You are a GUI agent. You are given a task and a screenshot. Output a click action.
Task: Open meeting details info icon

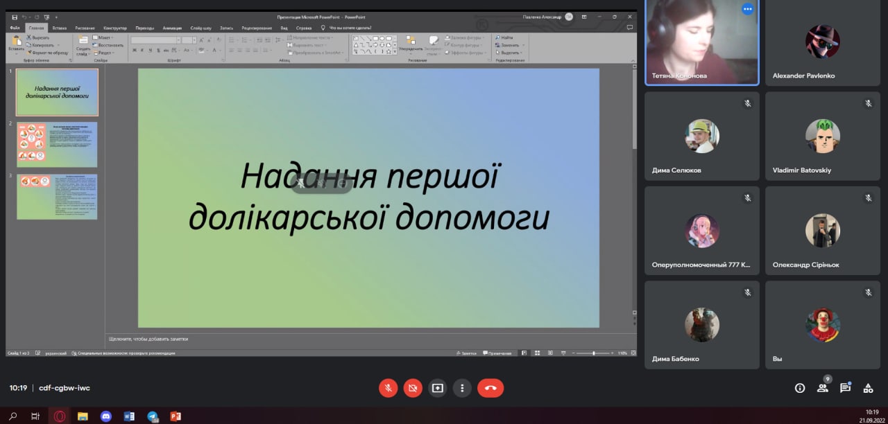pyautogui.click(x=800, y=388)
